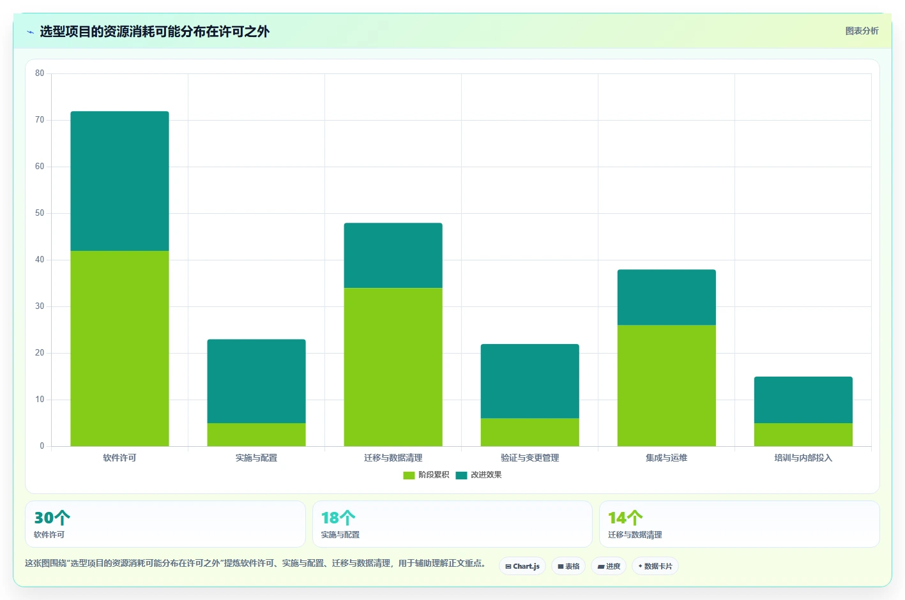Screen dimensions: 905x600
Task: Click the green 阶段累积 segment of 软件许可 bar
Action: click(x=119, y=349)
